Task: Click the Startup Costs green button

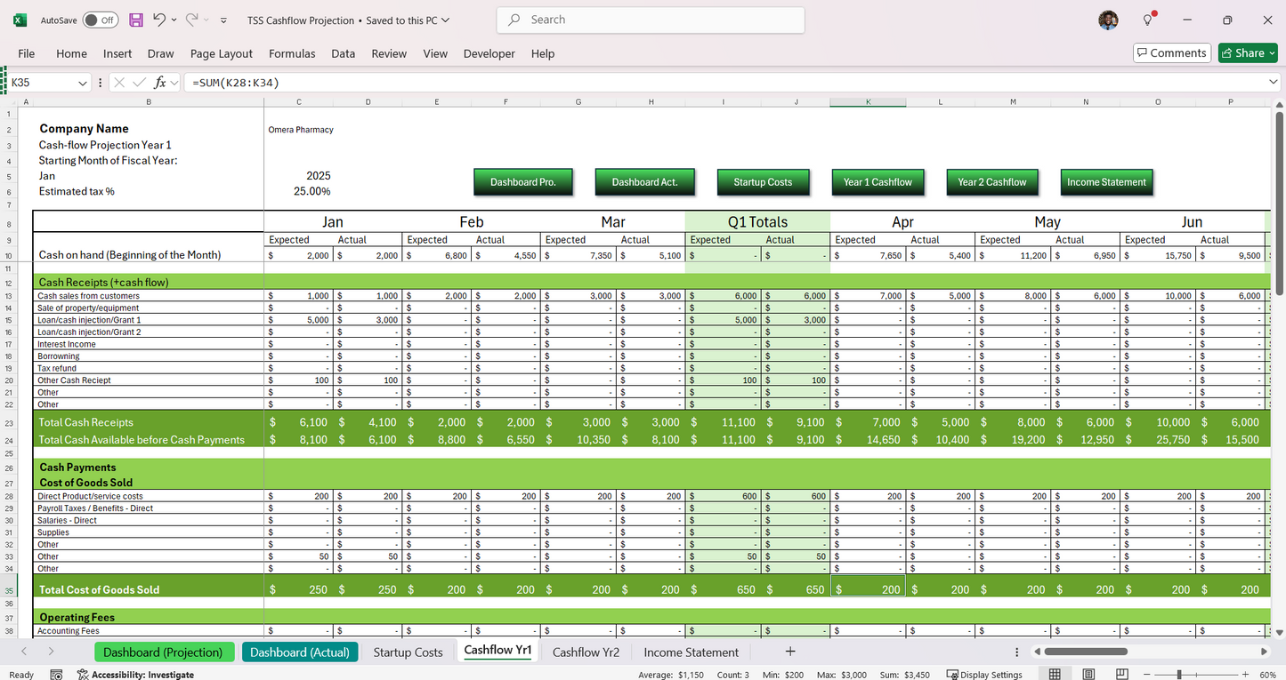Action: pyautogui.click(x=762, y=182)
